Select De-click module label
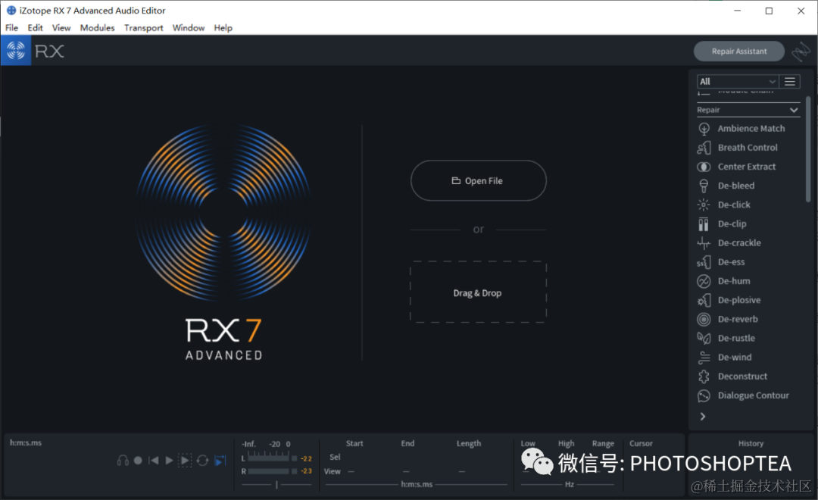Viewport: 818px width, 500px height. point(733,205)
